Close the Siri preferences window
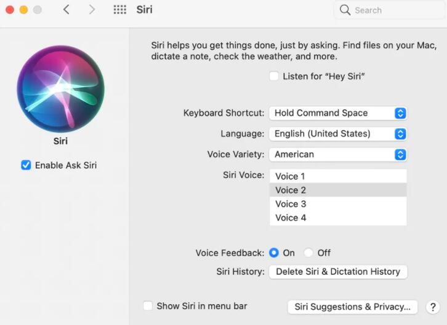447x325 pixels. pyautogui.click(x=10, y=10)
